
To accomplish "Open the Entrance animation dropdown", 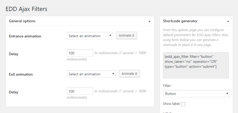I will click(x=90, y=36).
